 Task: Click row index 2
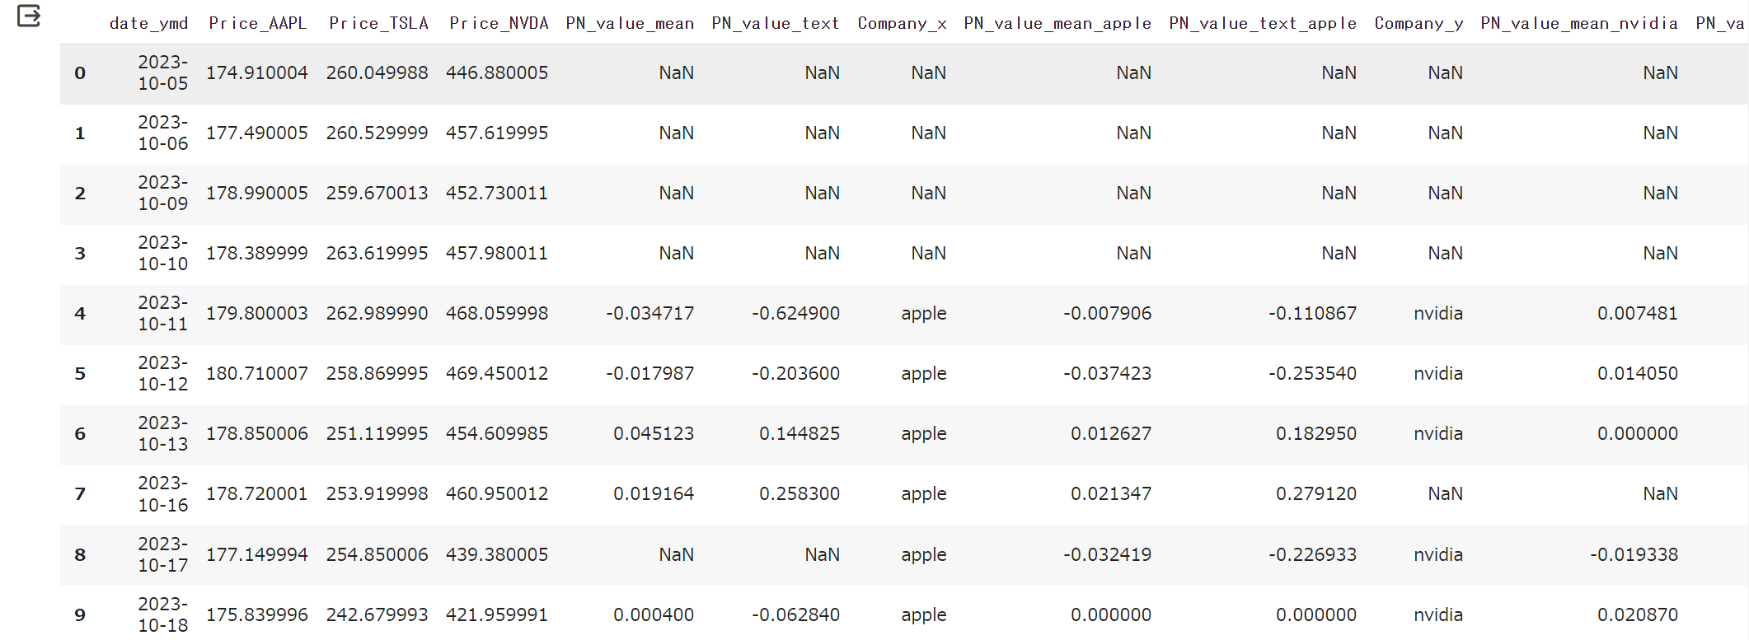(80, 194)
